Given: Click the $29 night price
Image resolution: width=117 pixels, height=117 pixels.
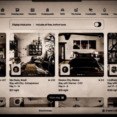Looking at the screenshot, I should (63, 90).
